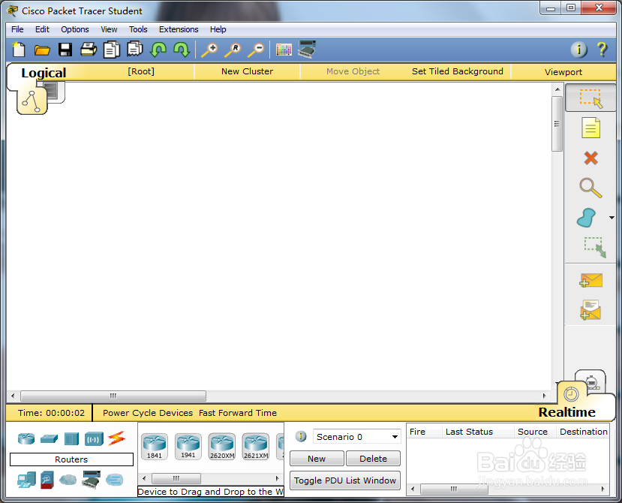Open the Extensions menu

click(x=179, y=29)
